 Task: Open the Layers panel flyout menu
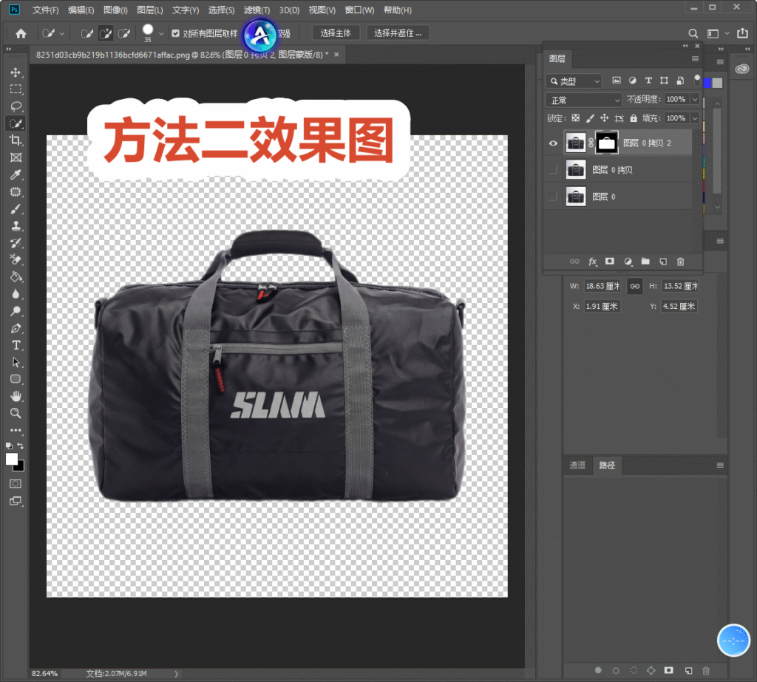(695, 59)
